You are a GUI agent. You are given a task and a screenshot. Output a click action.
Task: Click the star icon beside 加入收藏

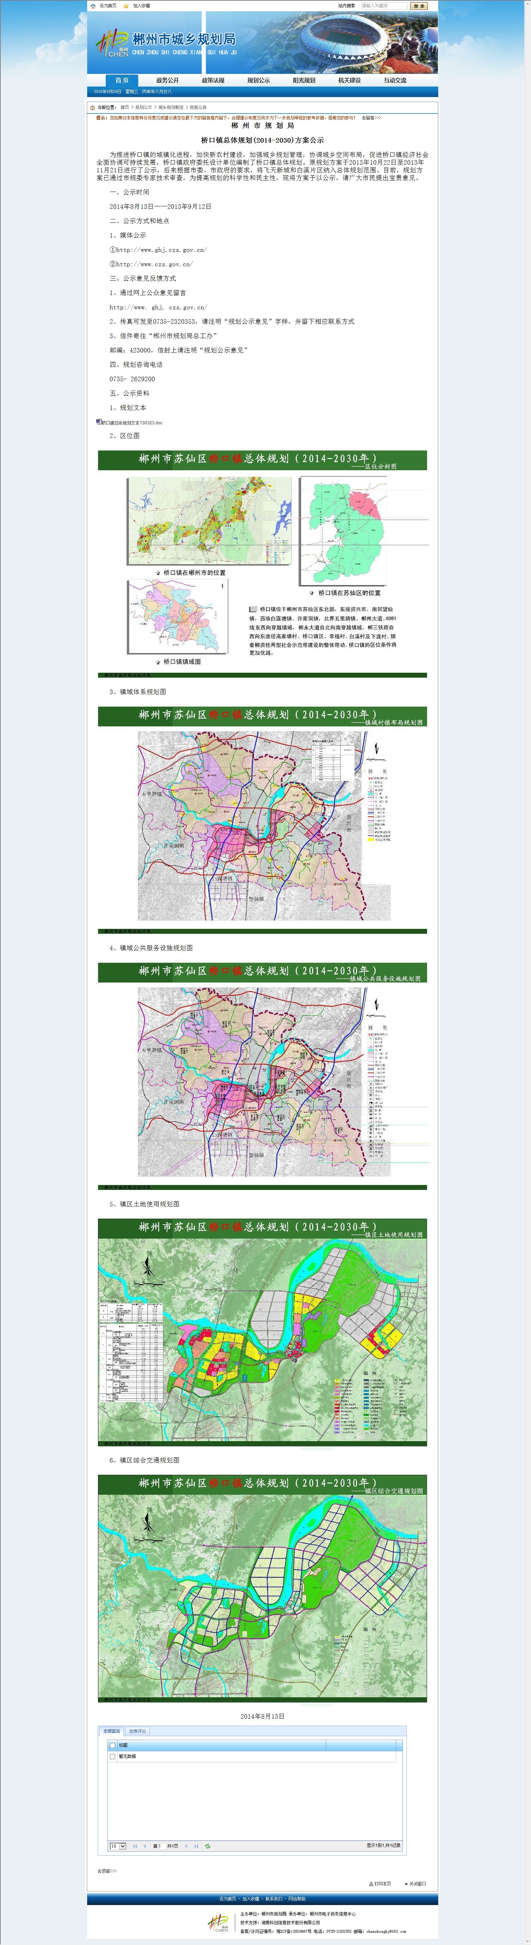click(x=126, y=5)
